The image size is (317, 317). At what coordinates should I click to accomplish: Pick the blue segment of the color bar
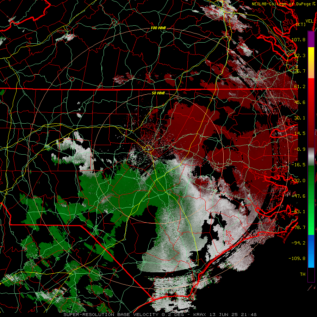pos(311,251)
